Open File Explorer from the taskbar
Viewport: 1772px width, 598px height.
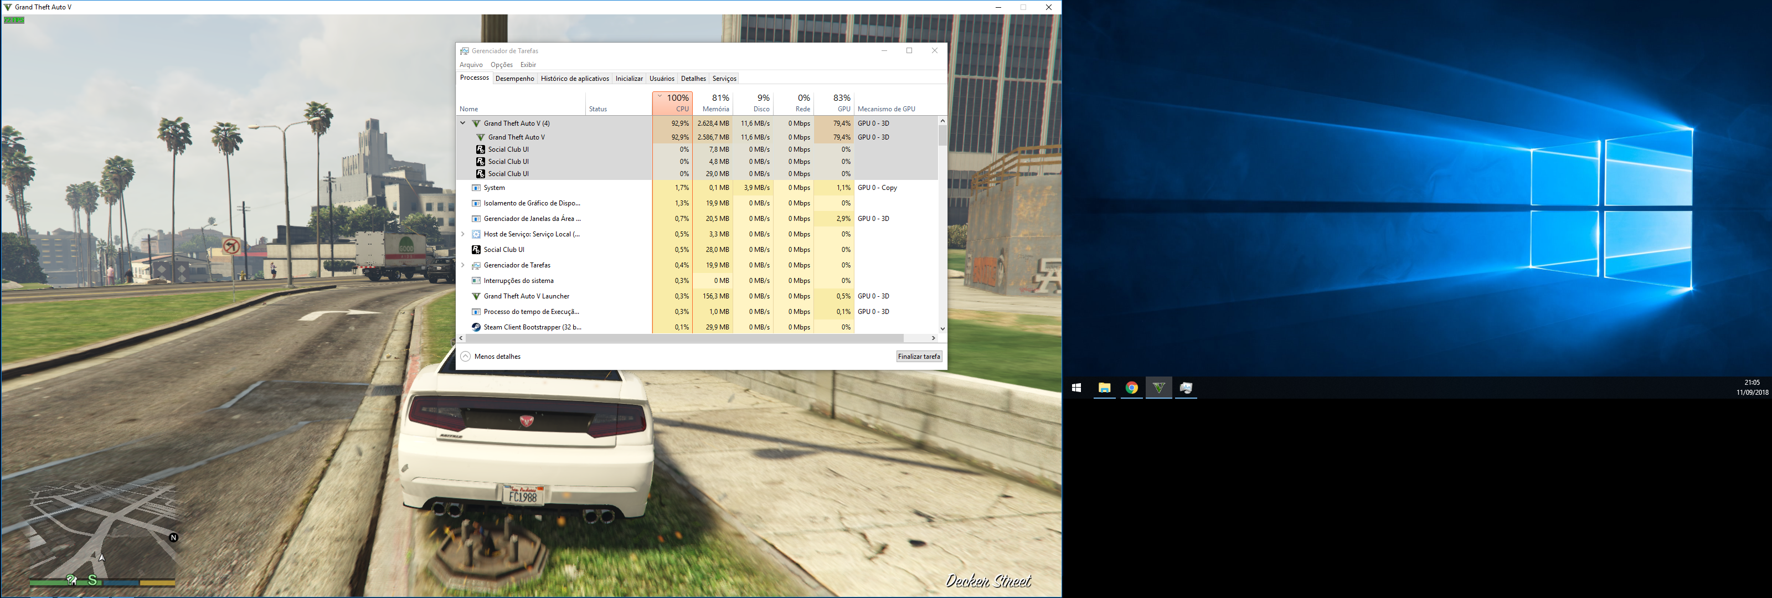(1104, 388)
